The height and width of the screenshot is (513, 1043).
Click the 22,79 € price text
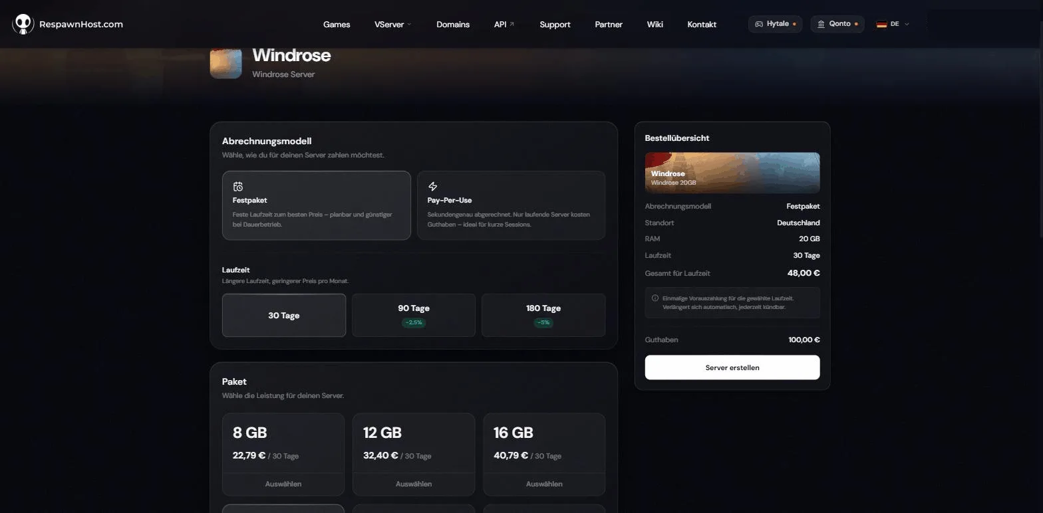[249, 456]
